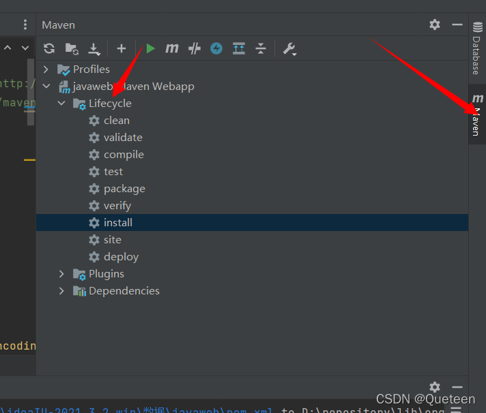Open bottom Run panel gear settings
The height and width of the screenshot is (413, 486).
pos(435,386)
